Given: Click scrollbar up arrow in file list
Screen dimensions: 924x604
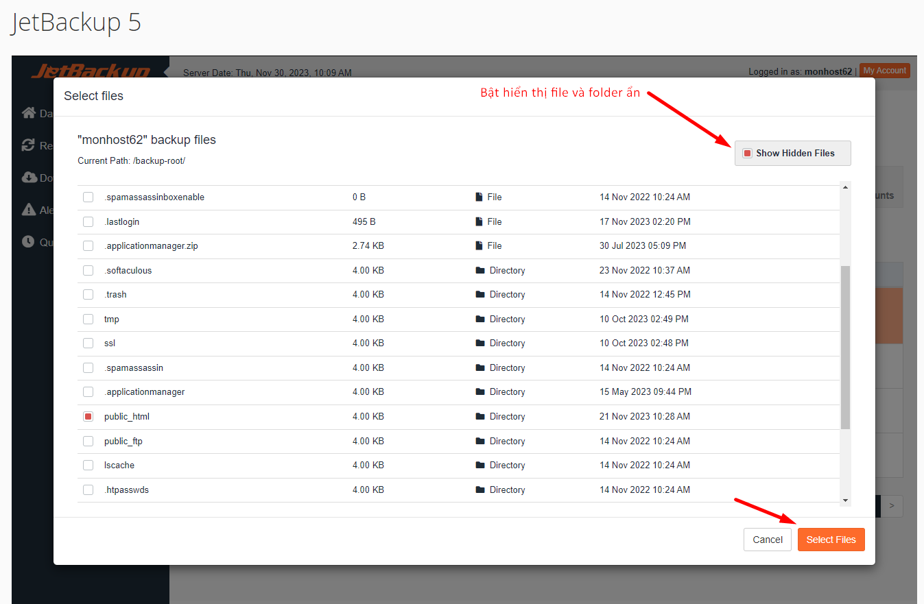Looking at the screenshot, I should coord(845,187).
